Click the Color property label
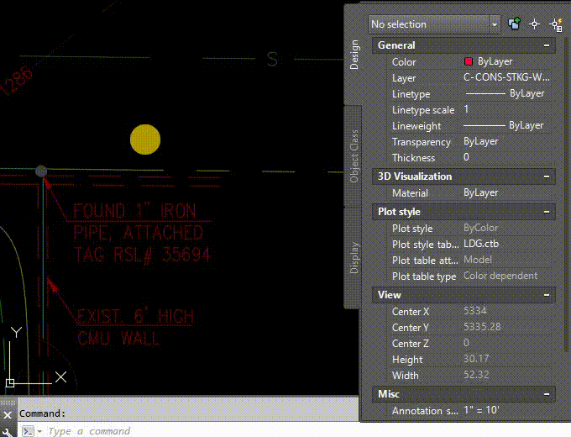The width and height of the screenshot is (571, 437). coord(404,62)
